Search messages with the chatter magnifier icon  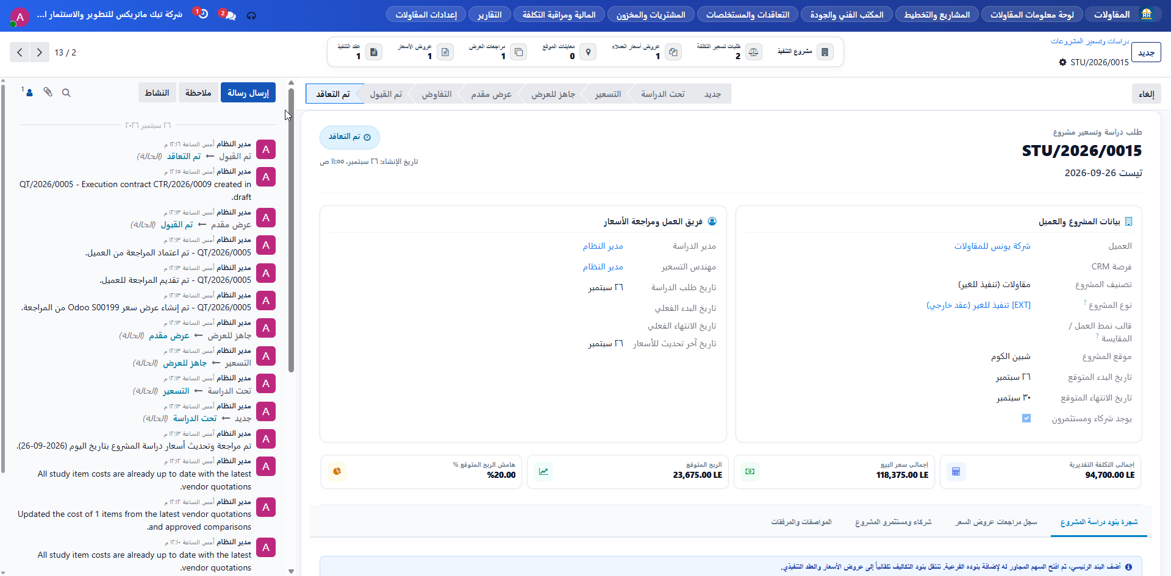click(x=66, y=93)
